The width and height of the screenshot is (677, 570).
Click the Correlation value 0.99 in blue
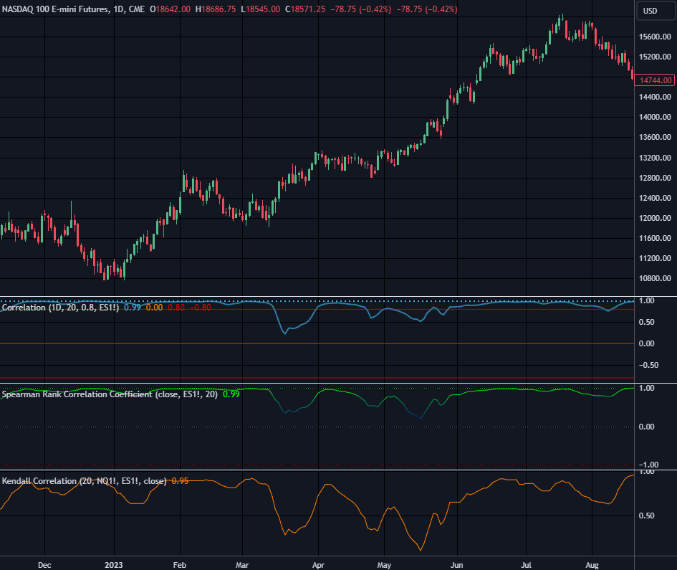tap(133, 308)
